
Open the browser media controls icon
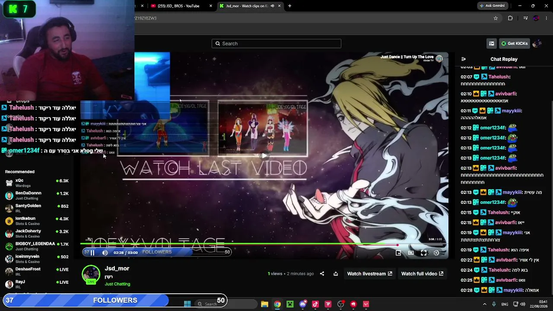525,18
